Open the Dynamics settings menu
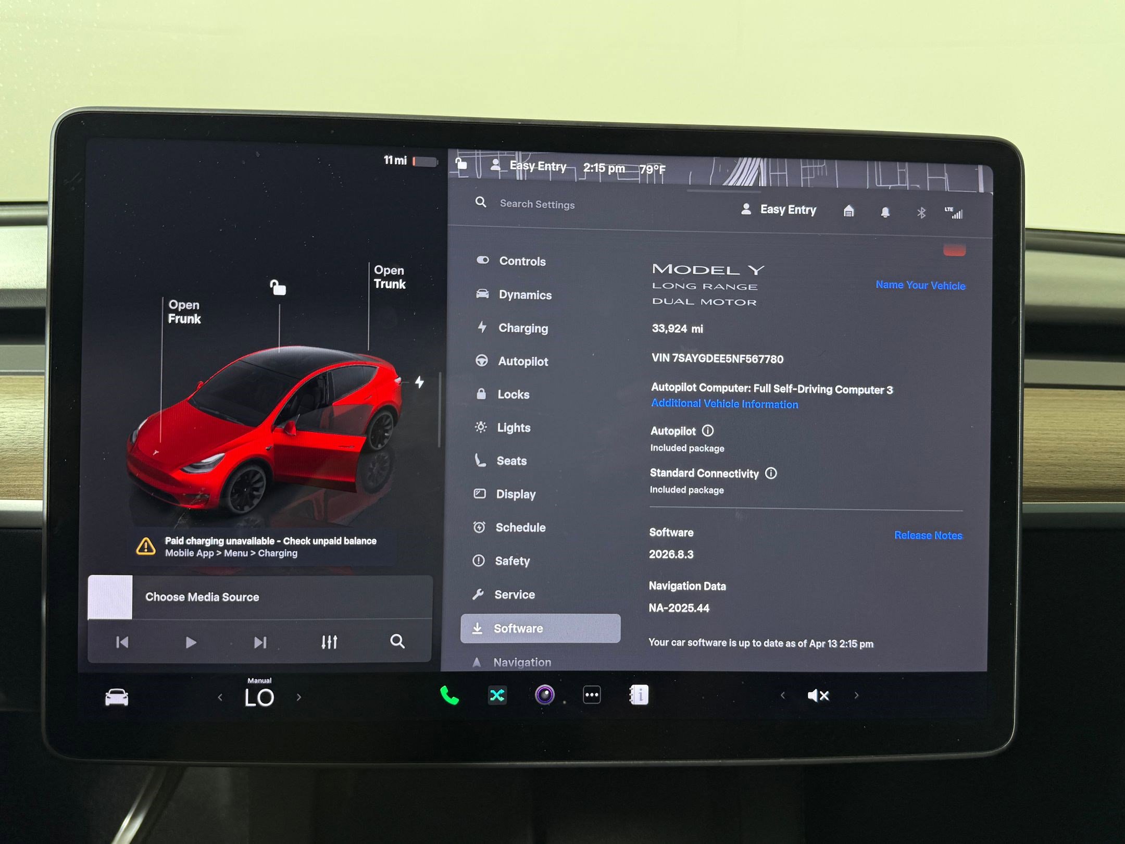Viewport: 1125px width, 844px height. (514, 294)
